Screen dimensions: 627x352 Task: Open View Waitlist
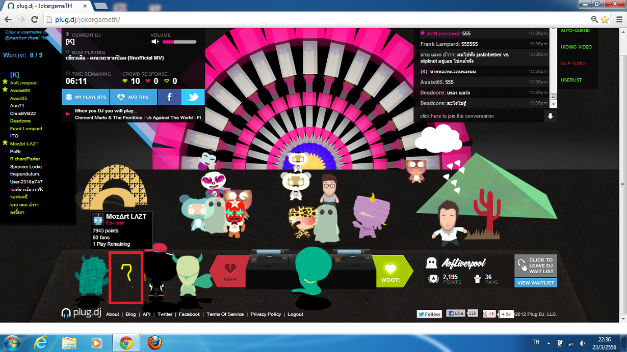pyautogui.click(x=536, y=283)
